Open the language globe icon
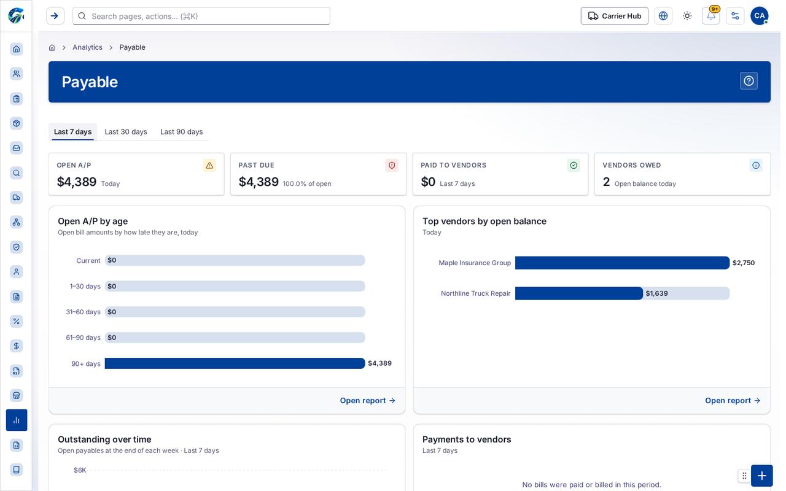 click(x=663, y=16)
